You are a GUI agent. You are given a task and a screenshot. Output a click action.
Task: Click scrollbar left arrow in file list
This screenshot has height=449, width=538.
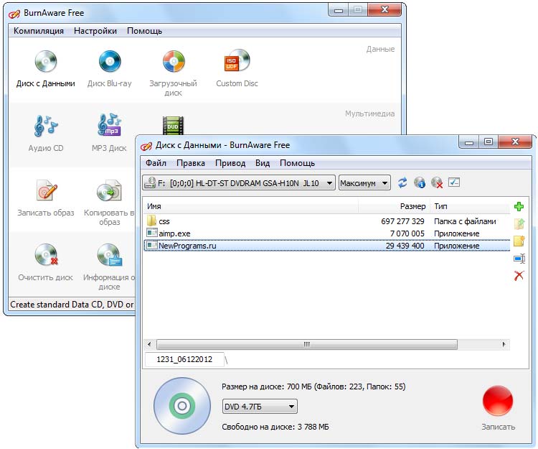149,344
